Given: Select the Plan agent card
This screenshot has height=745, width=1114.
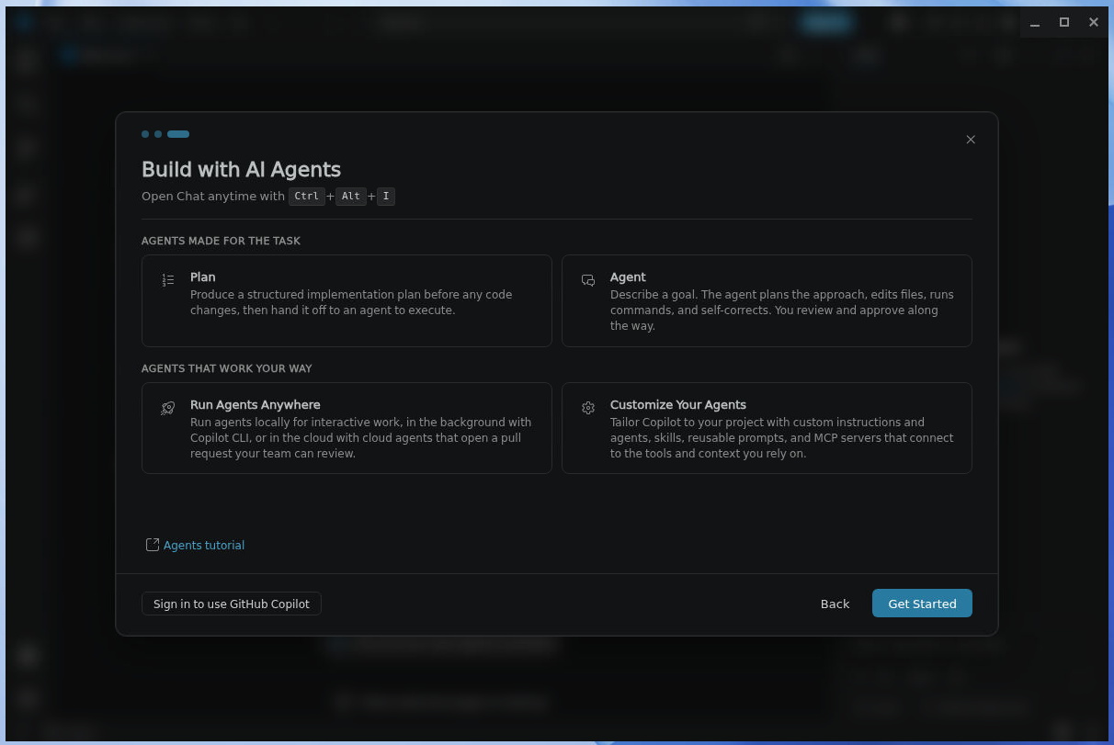Looking at the screenshot, I should 347,301.
